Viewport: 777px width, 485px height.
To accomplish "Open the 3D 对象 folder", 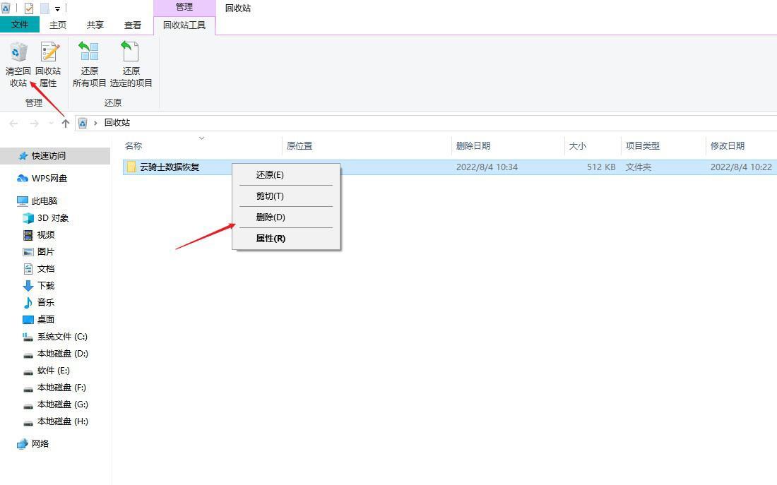I will click(53, 218).
